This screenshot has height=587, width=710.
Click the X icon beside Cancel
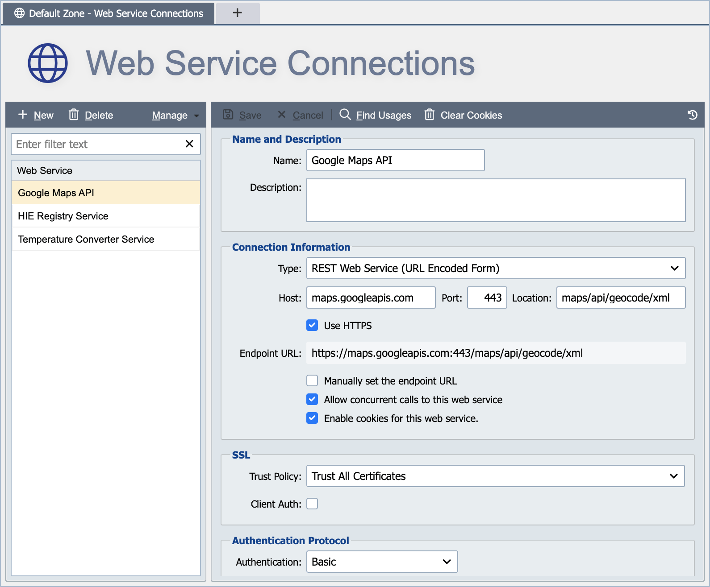tap(281, 115)
